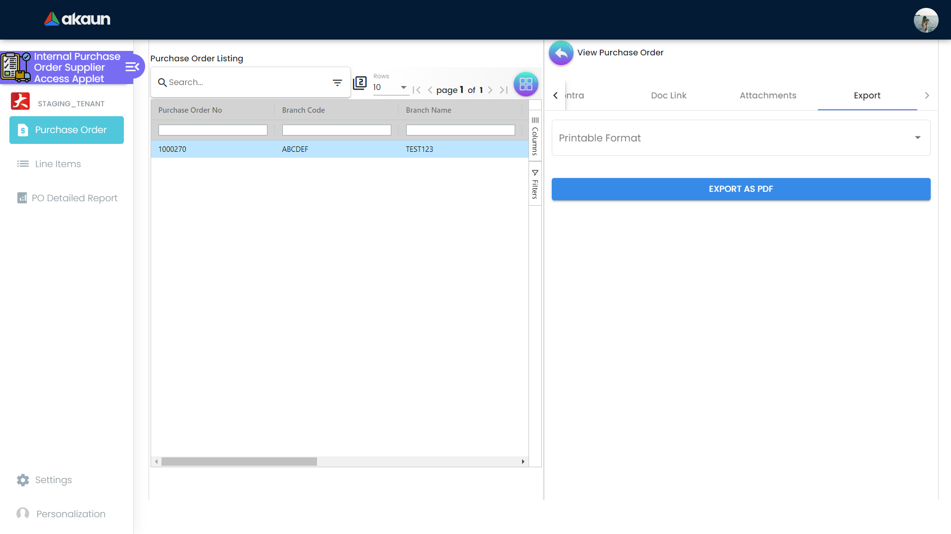Collapse the sidebar menu icon
Screen dimensions: 951x534
pyautogui.click(x=132, y=67)
